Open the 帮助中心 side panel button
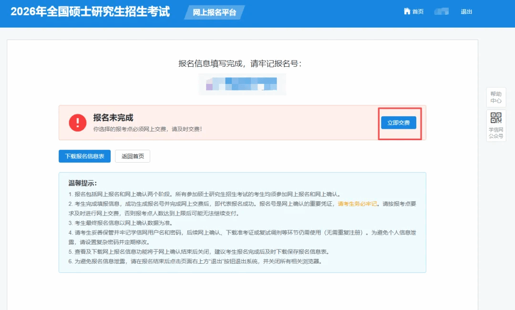515x310 pixels. [496, 97]
